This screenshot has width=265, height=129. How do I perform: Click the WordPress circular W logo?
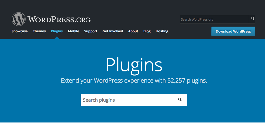click(18, 19)
